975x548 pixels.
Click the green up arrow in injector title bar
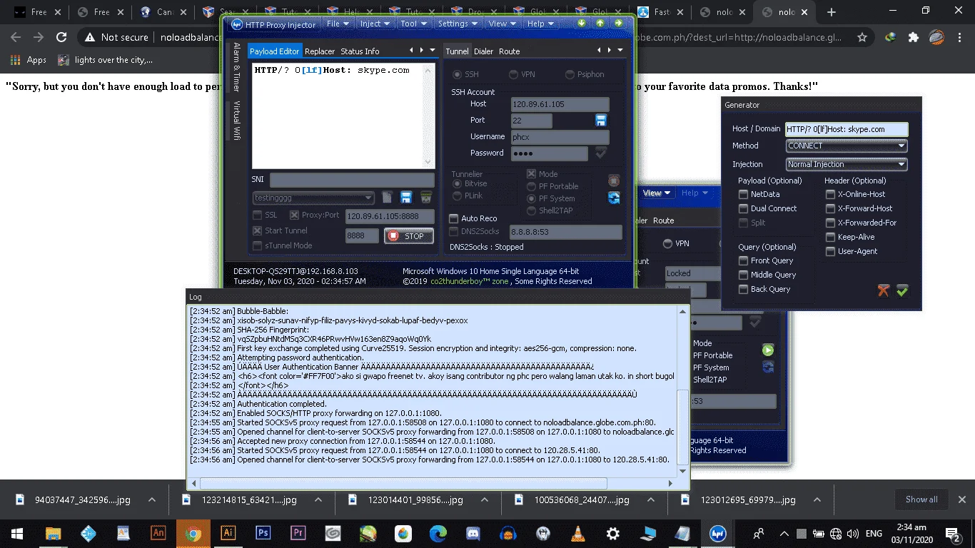tap(600, 23)
